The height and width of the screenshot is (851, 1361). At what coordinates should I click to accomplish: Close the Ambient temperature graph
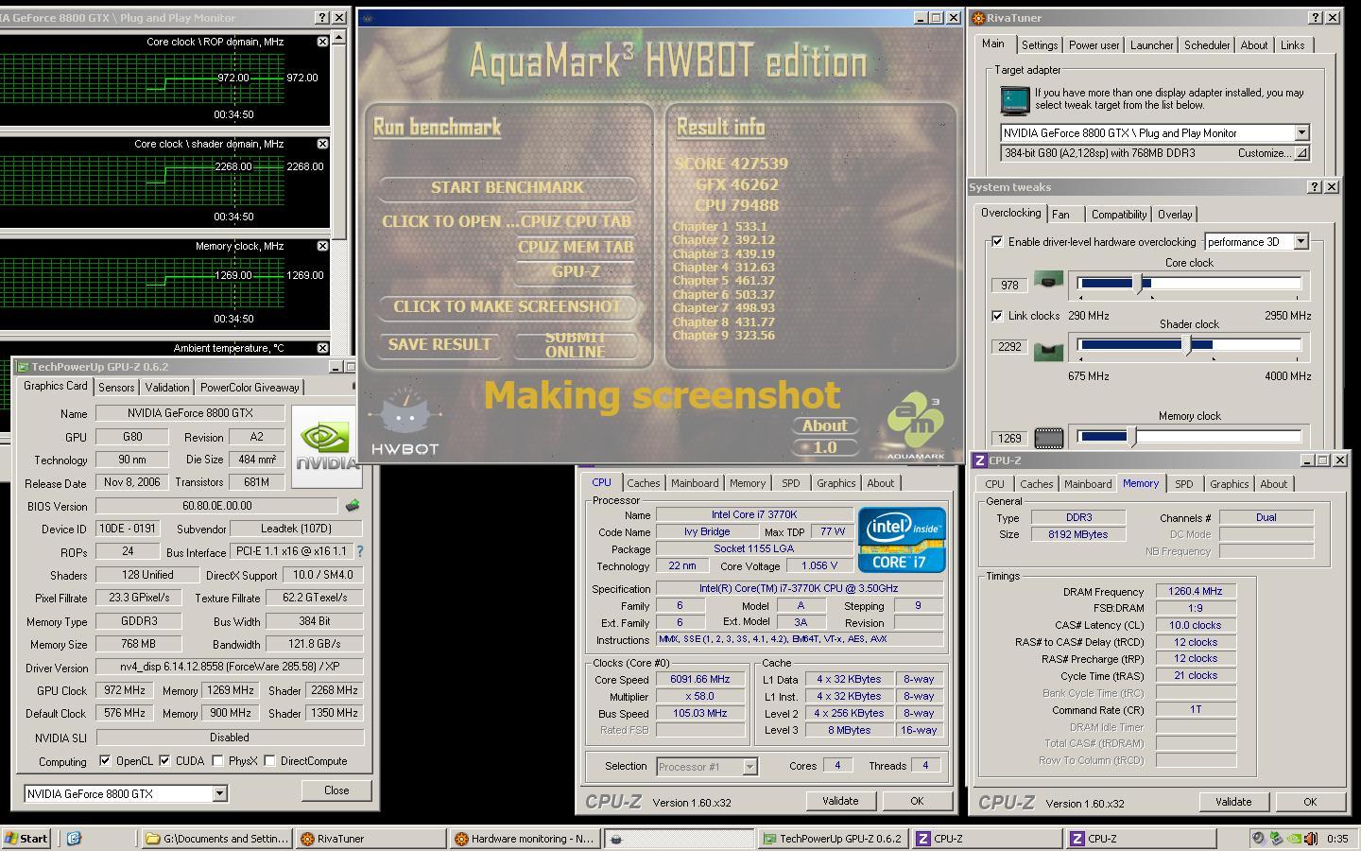point(322,348)
